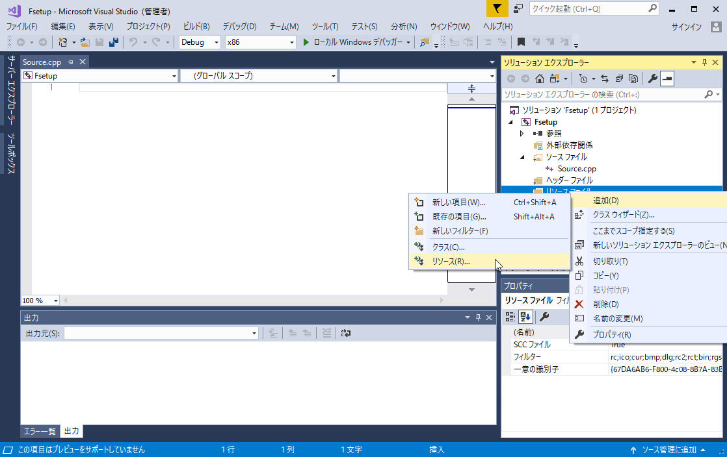Click the open file toolbar icon
Screen dimensions: 727x457
click(85, 42)
